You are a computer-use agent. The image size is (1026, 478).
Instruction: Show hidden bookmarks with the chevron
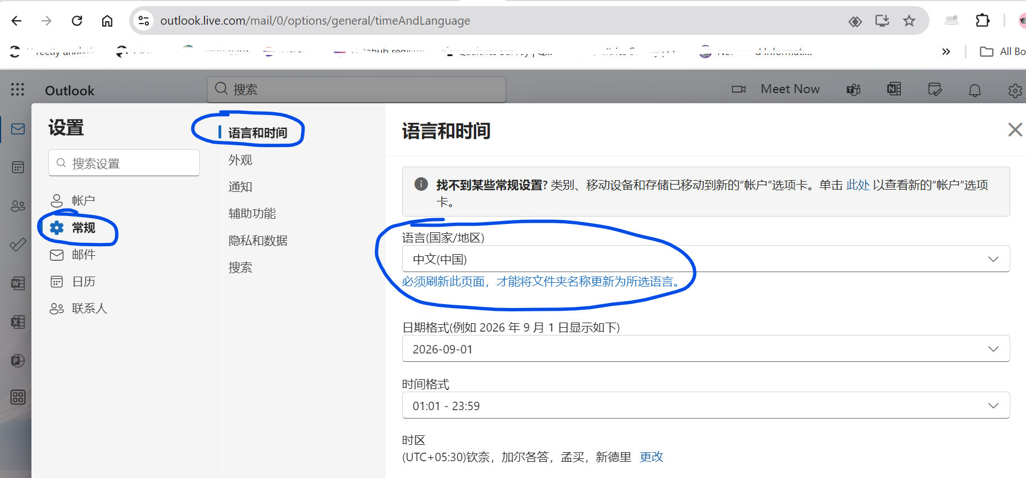(946, 52)
